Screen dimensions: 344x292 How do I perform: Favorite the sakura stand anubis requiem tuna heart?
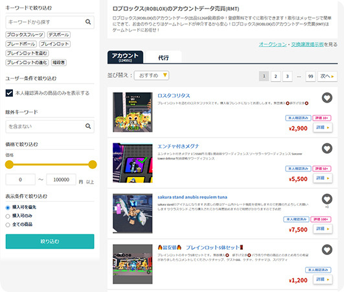click(x=327, y=199)
